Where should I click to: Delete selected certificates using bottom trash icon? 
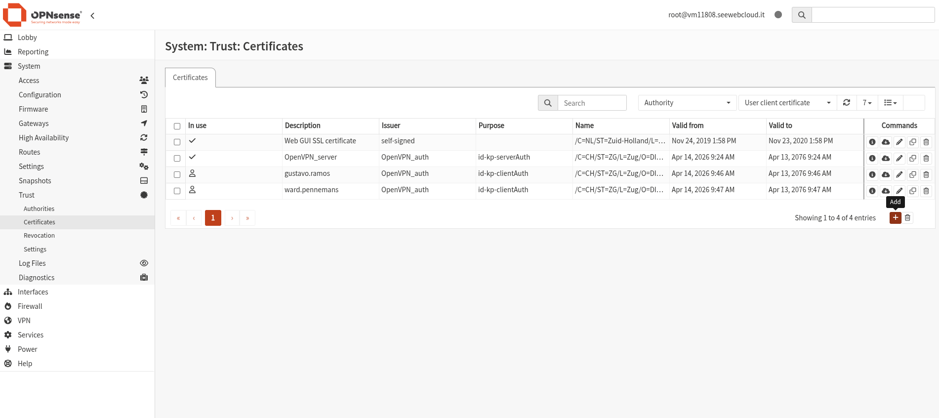[908, 218]
